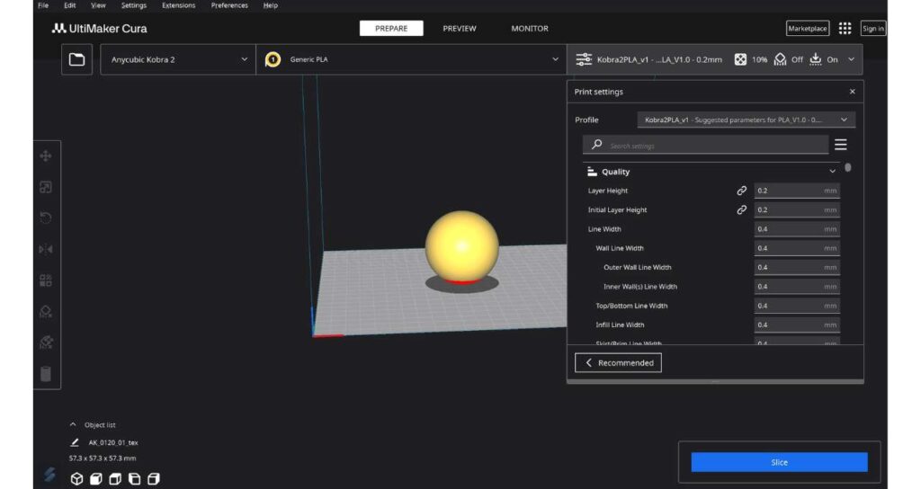
Task: Open the View menu
Action: pyautogui.click(x=98, y=5)
